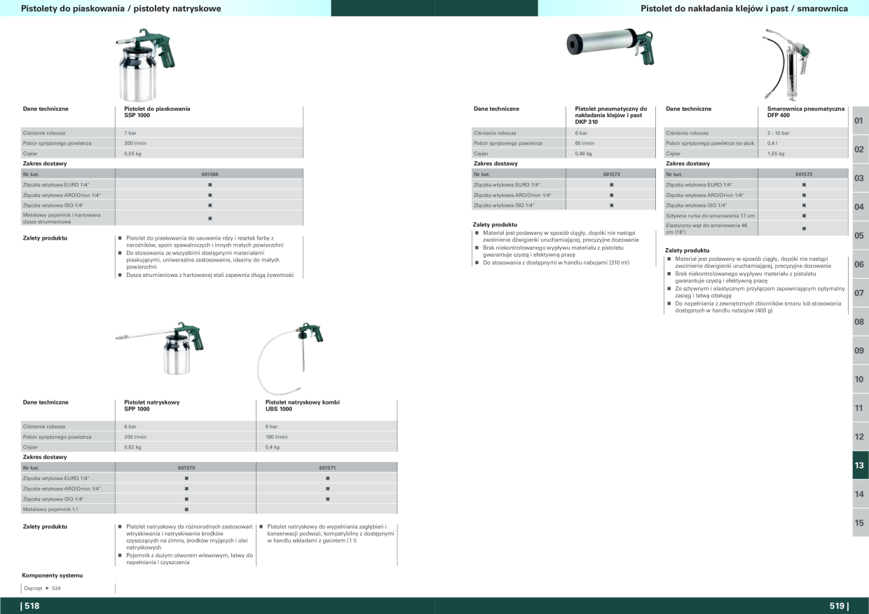Click the '200 l/min' value for SPP 1000

click(x=135, y=437)
